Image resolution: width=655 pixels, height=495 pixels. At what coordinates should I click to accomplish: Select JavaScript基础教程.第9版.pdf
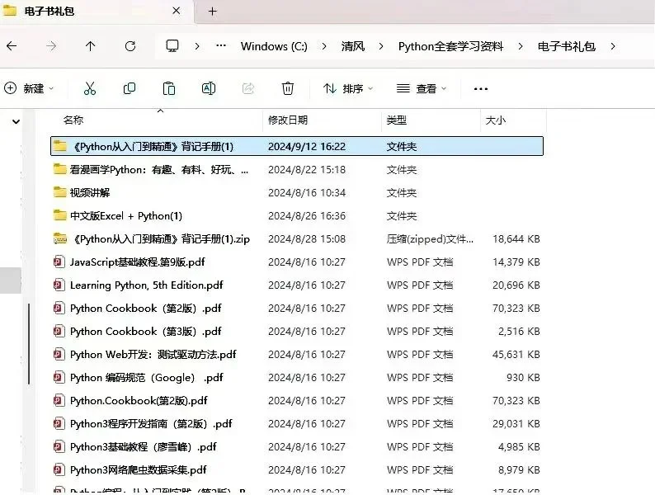click(297, 262)
